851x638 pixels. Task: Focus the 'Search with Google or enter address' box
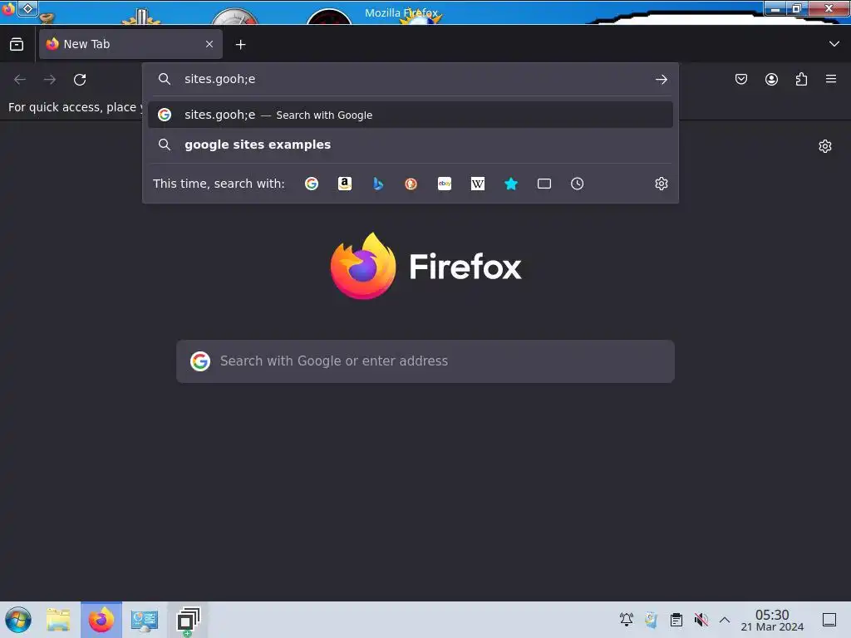[x=425, y=361]
